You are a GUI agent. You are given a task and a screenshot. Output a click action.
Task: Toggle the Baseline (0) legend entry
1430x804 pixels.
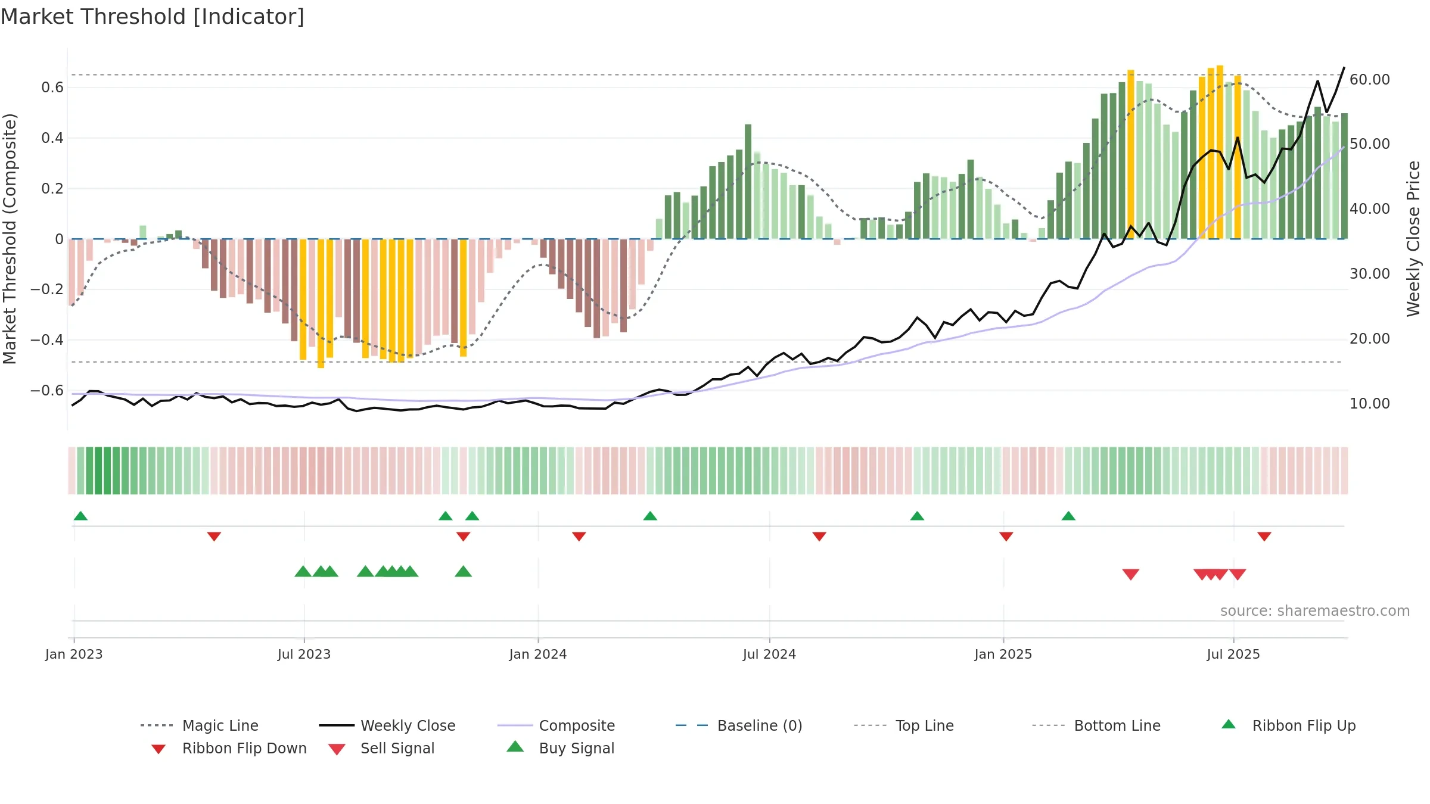(x=739, y=725)
